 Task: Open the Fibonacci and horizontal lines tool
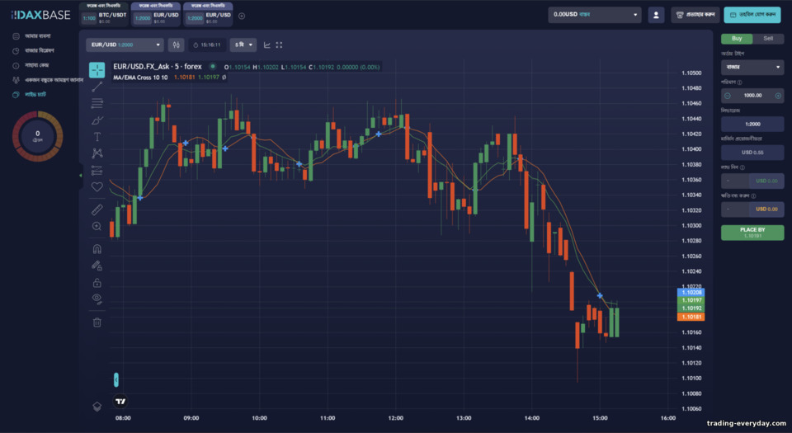[97, 103]
